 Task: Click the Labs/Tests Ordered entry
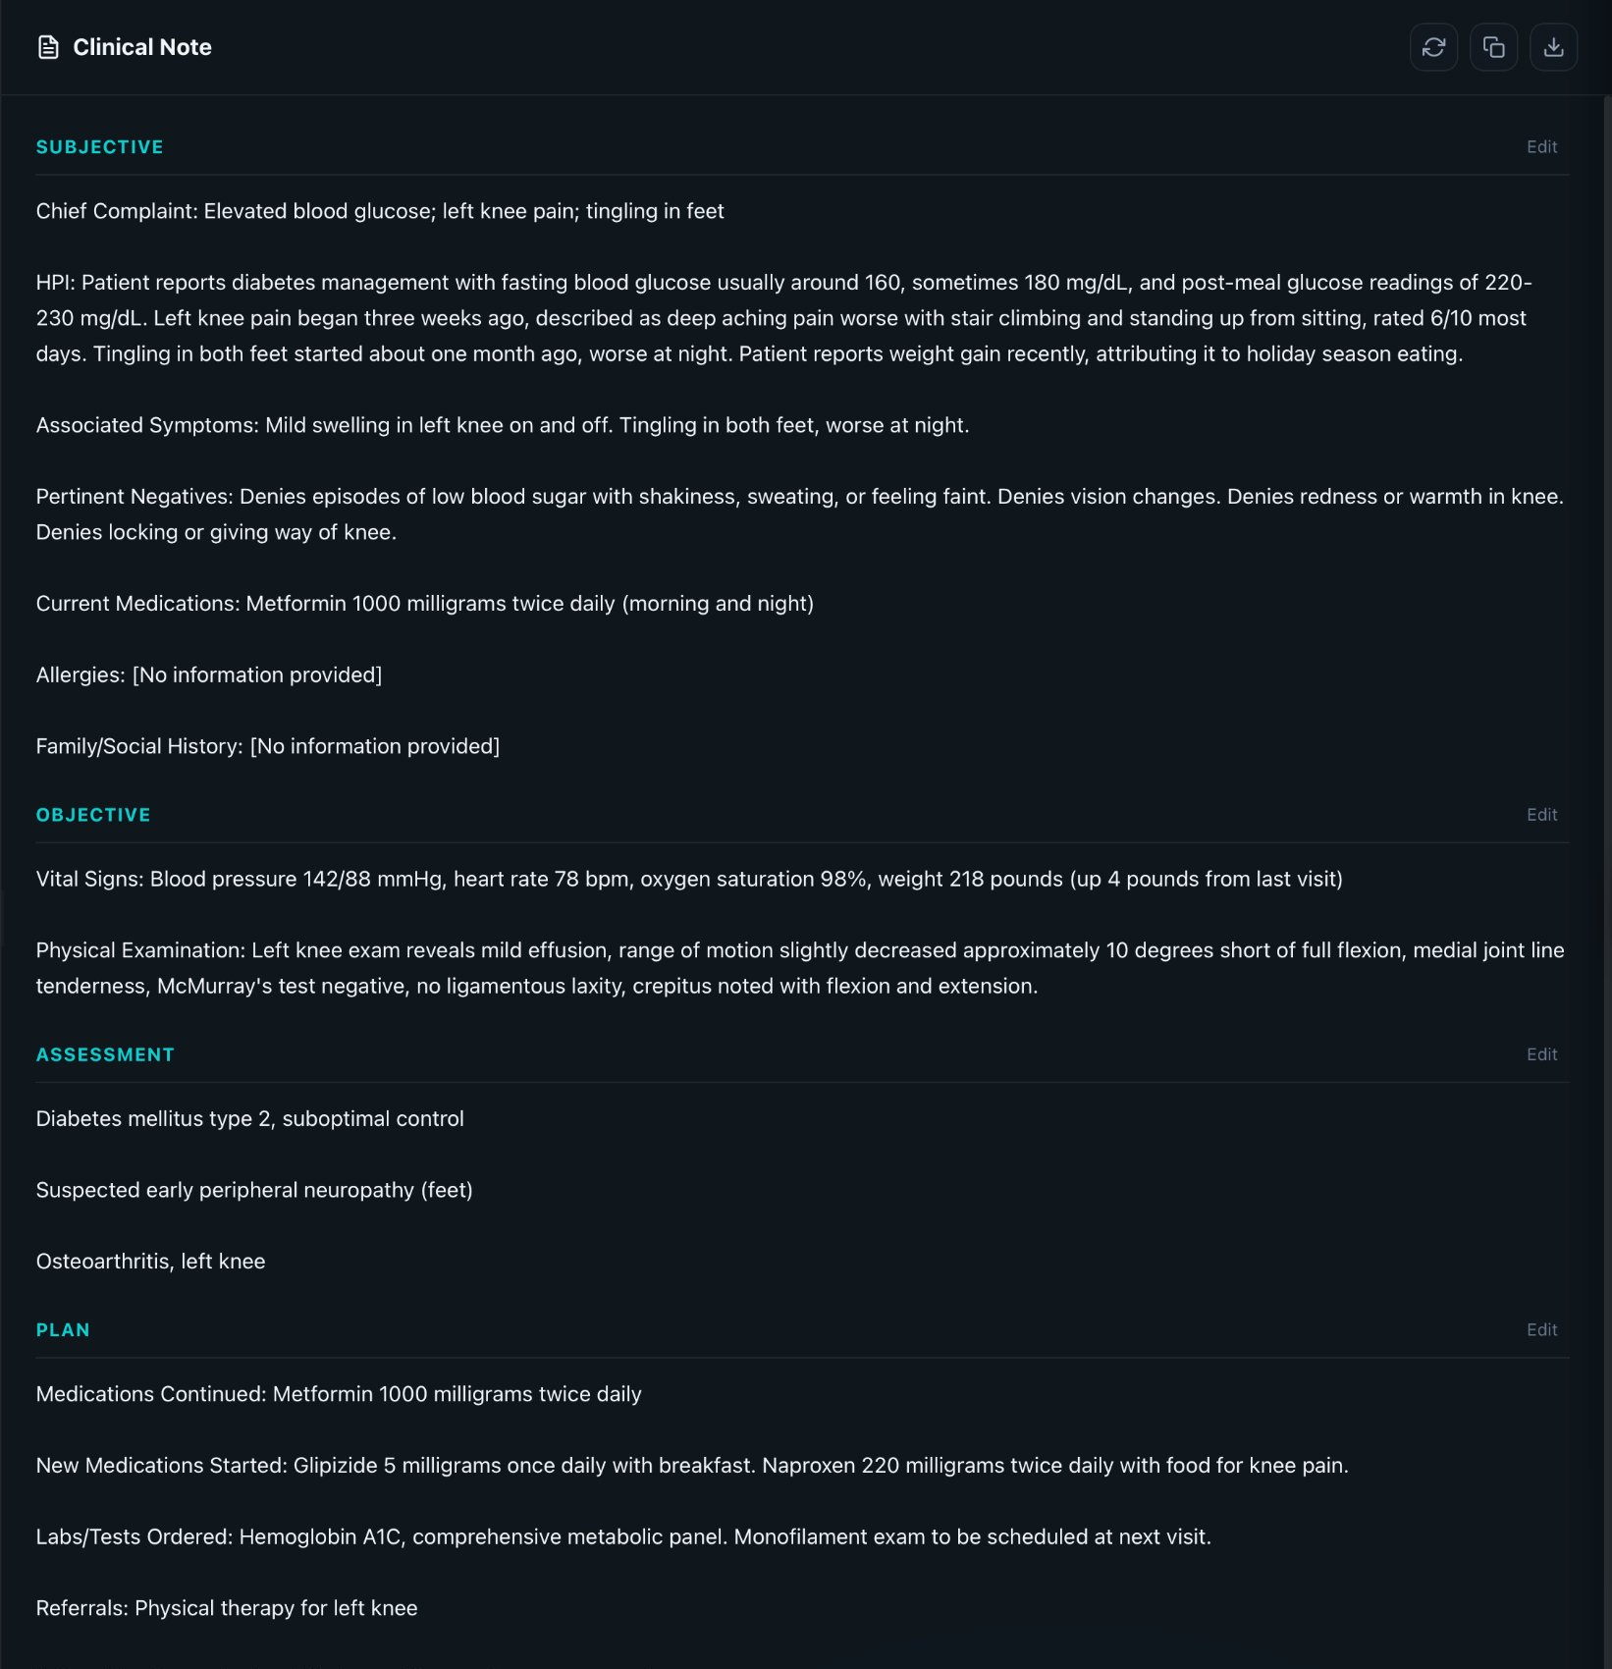624,1536
